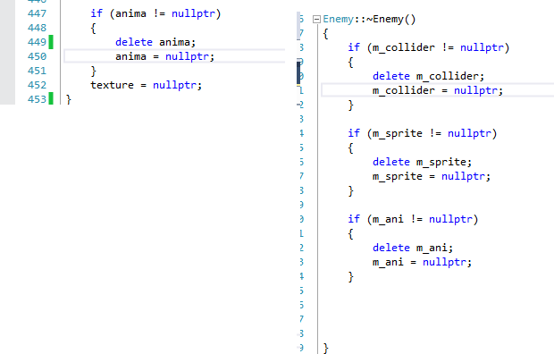Click the green change marker on line 453
554x354 pixels.
[51, 98]
